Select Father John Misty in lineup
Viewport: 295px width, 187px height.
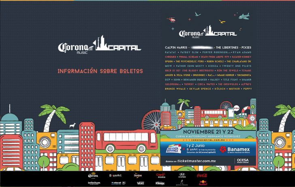pos(190,66)
